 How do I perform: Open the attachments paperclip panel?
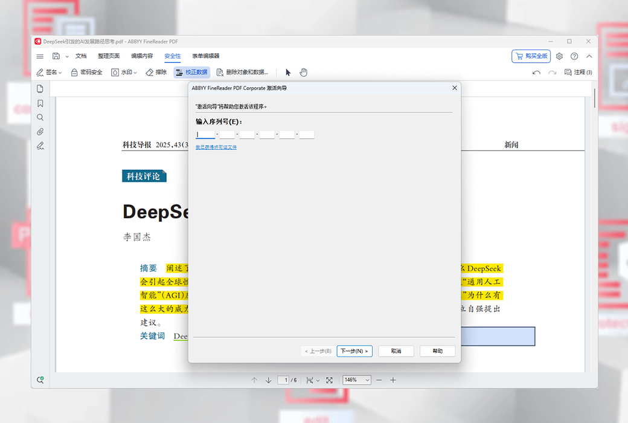(40, 131)
